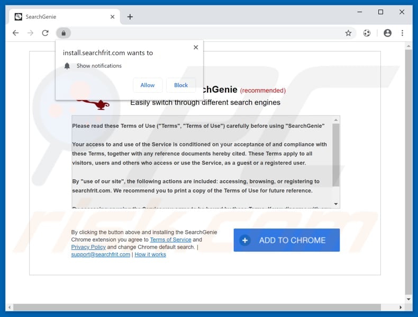Close the Chrome window

click(402, 12)
